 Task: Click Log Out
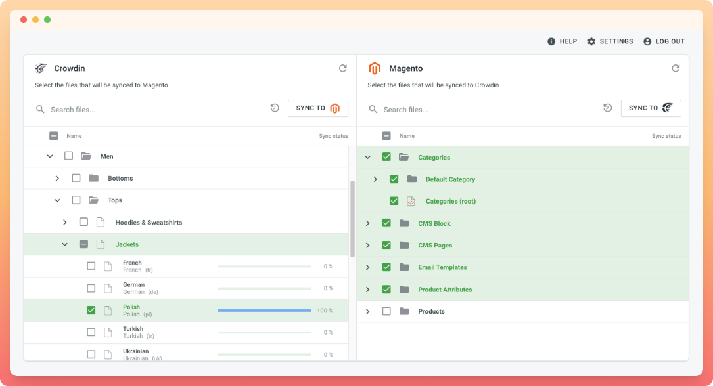tap(664, 41)
